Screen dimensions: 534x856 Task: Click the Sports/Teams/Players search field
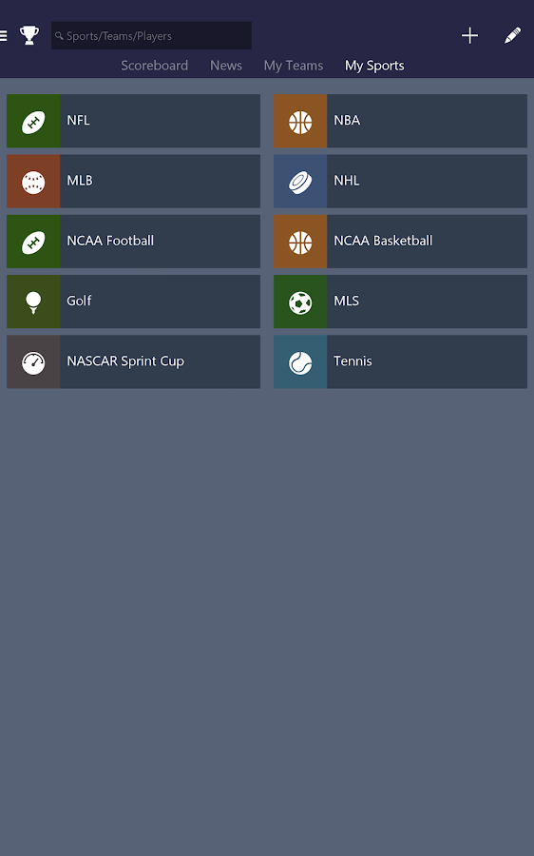[x=151, y=35]
